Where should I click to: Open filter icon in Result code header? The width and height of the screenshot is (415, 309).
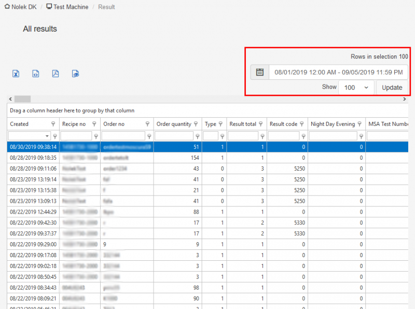(x=302, y=124)
